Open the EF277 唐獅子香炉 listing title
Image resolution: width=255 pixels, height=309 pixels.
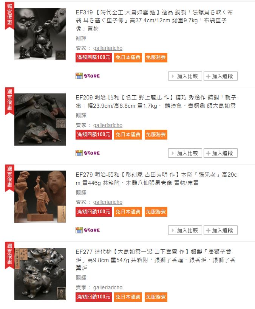click(x=156, y=260)
